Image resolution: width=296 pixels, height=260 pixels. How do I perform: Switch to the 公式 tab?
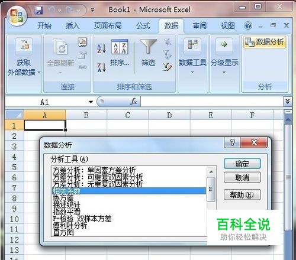[143, 26]
